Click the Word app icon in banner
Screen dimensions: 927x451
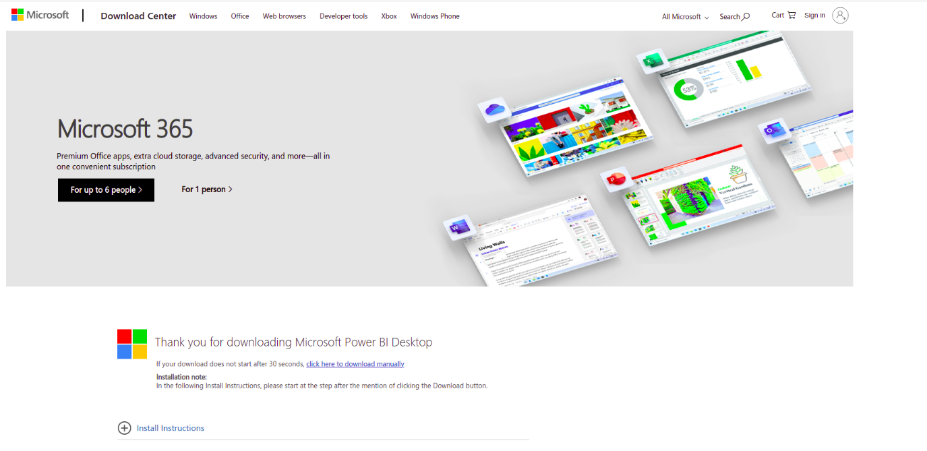tap(459, 229)
